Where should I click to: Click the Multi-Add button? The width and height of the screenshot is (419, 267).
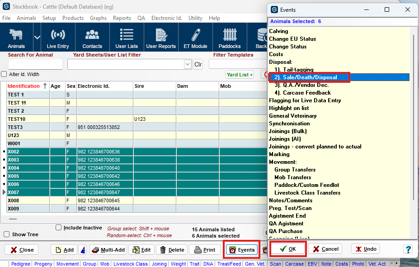108,250
